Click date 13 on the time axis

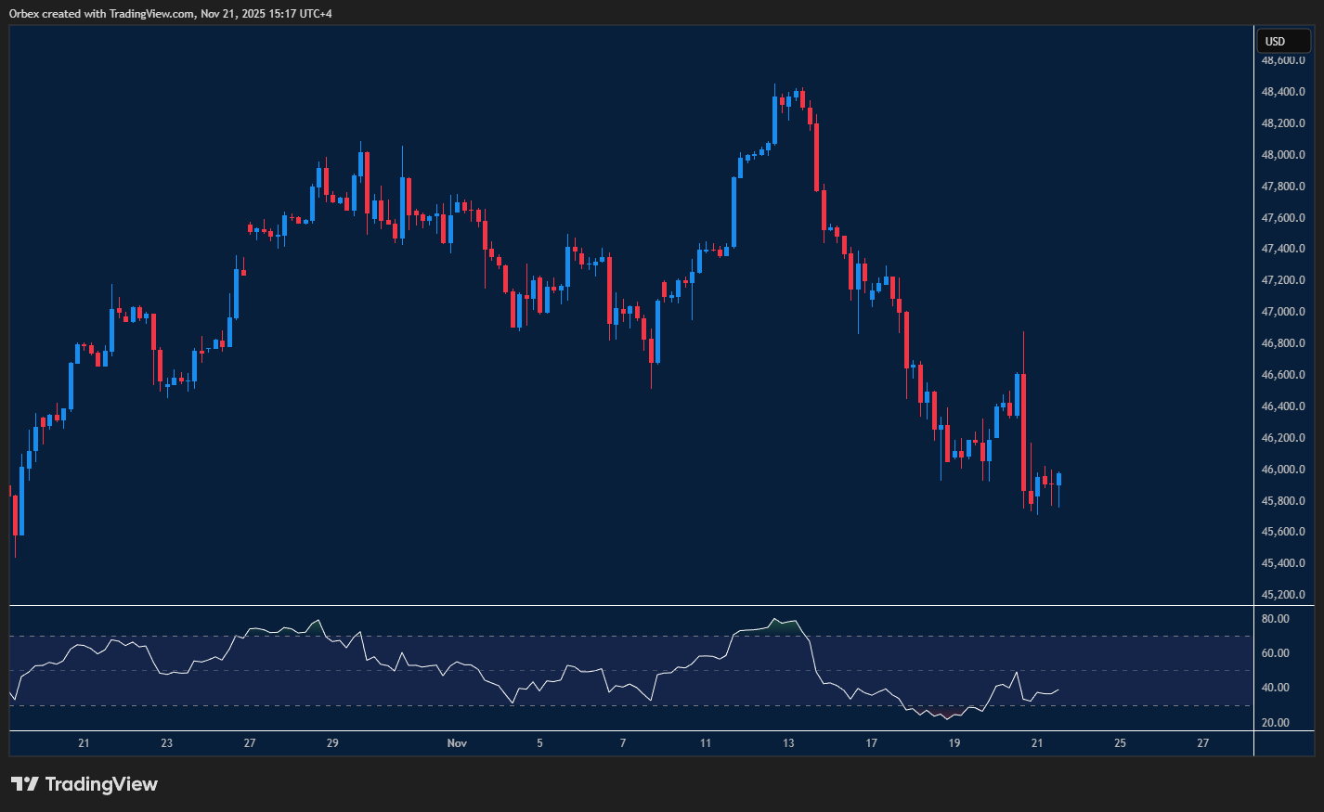788,743
